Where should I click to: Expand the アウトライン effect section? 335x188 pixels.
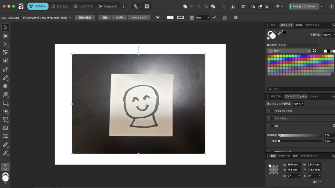tap(269, 118)
